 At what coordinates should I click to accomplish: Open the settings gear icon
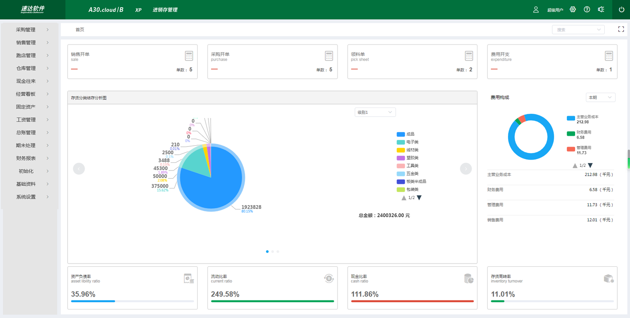pos(573,9)
